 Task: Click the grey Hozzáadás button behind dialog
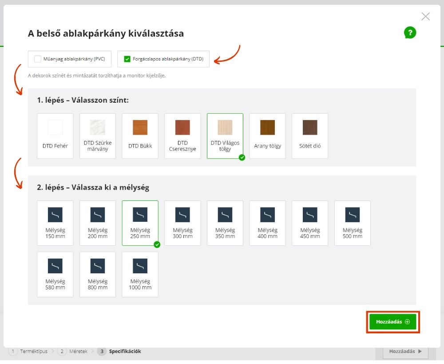tap(405, 352)
